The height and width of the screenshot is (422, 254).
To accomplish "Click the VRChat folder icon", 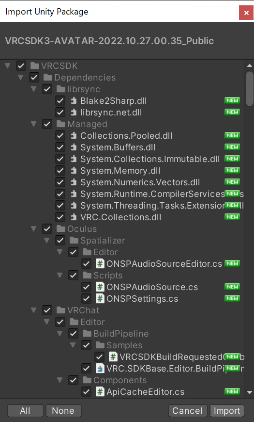I will pyautogui.click(x=60, y=310).
